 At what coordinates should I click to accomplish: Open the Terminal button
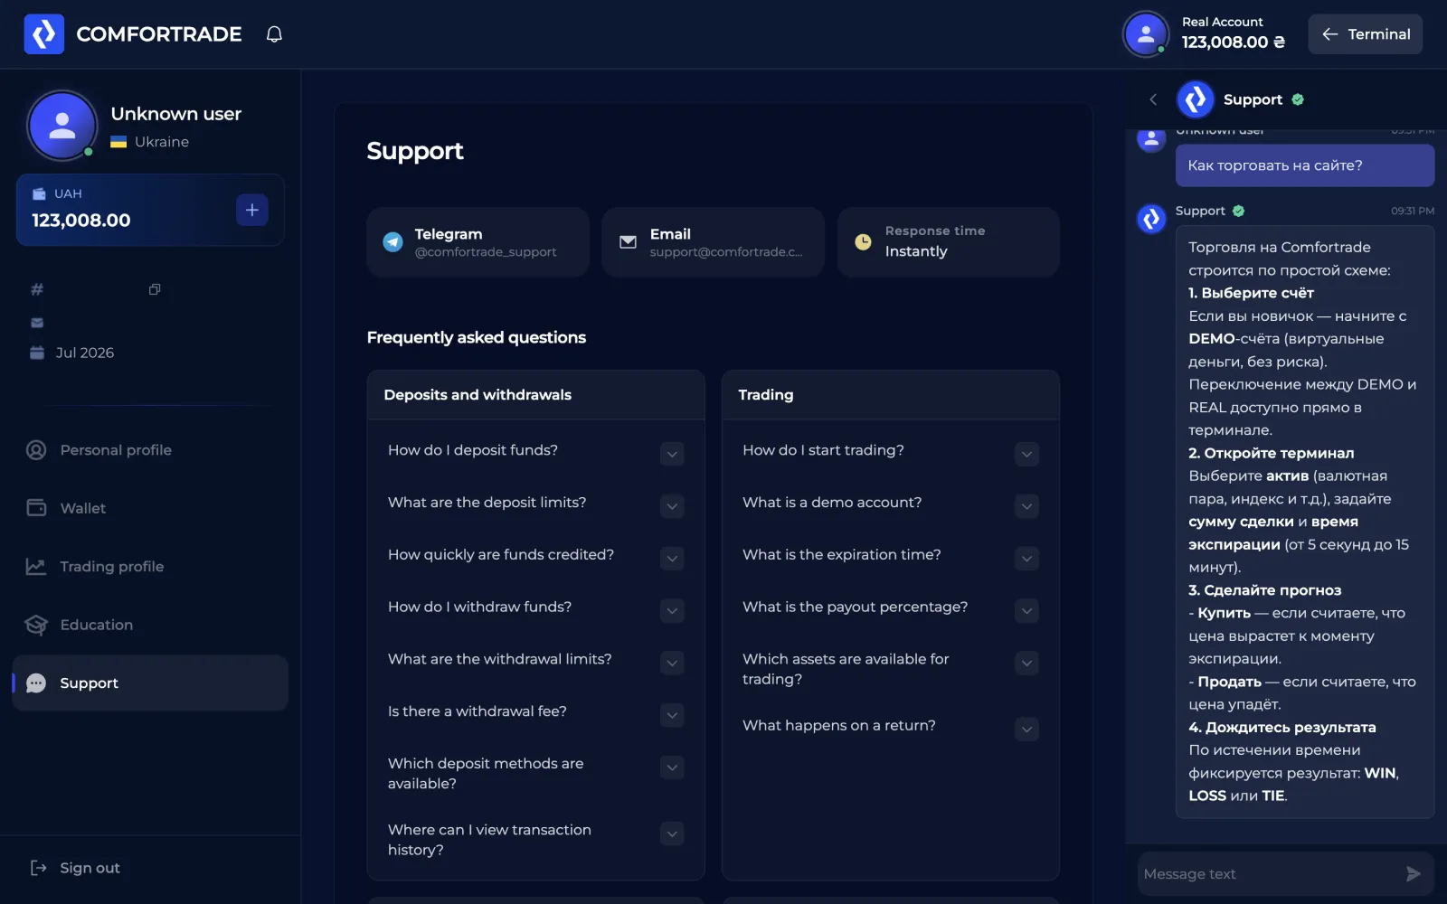(x=1365, y=34)
